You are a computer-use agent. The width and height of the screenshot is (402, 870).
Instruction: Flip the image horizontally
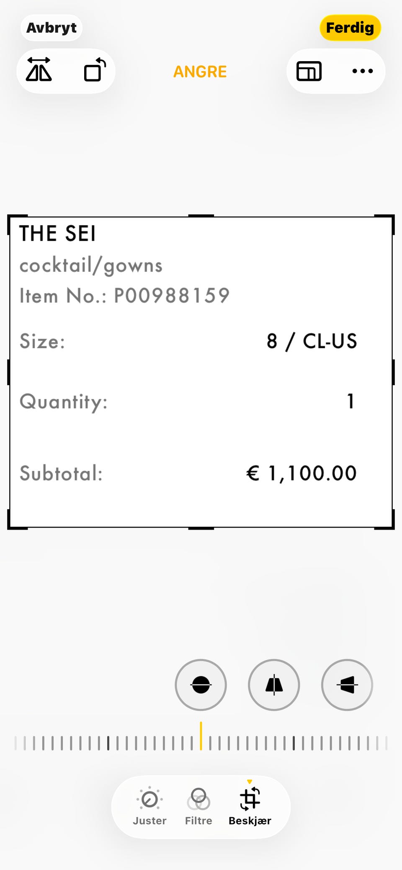coord(39,70)
